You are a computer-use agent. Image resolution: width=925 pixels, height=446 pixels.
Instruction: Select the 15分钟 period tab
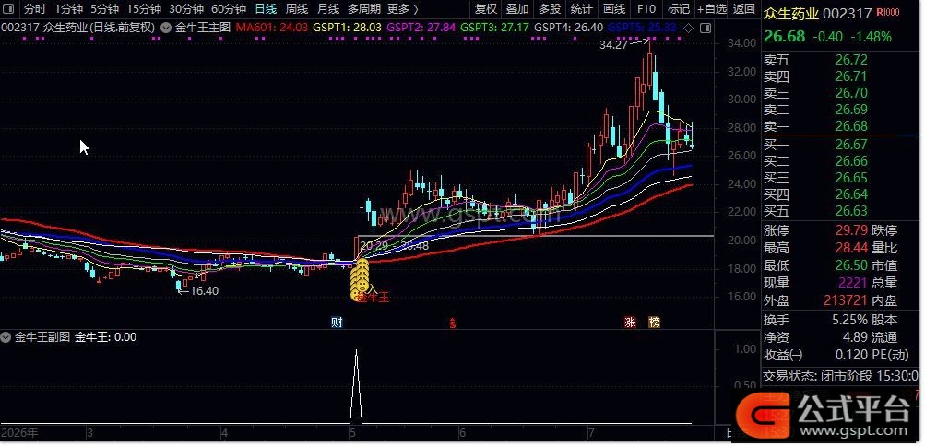pos(144,9)
